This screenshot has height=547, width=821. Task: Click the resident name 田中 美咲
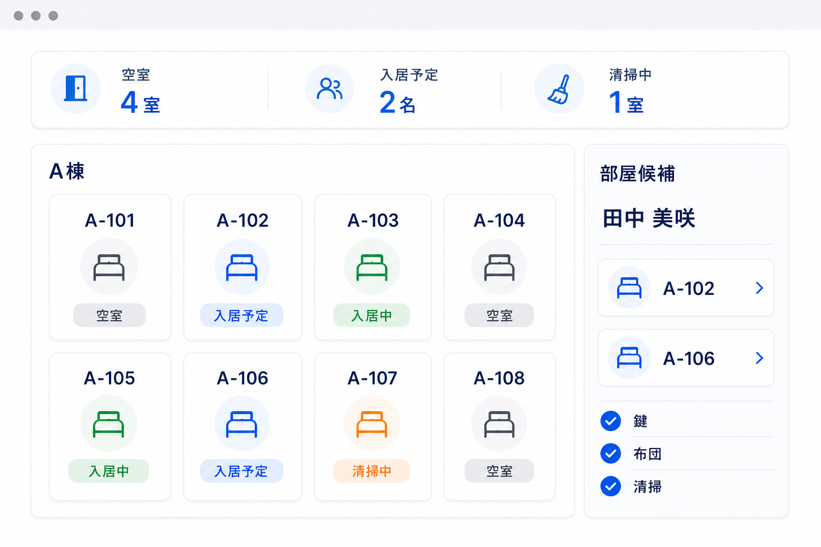(x=649, y=218)
